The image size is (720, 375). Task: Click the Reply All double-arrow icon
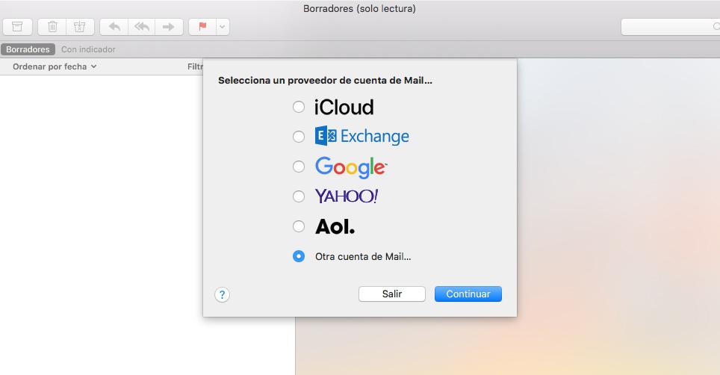[141, 27]
